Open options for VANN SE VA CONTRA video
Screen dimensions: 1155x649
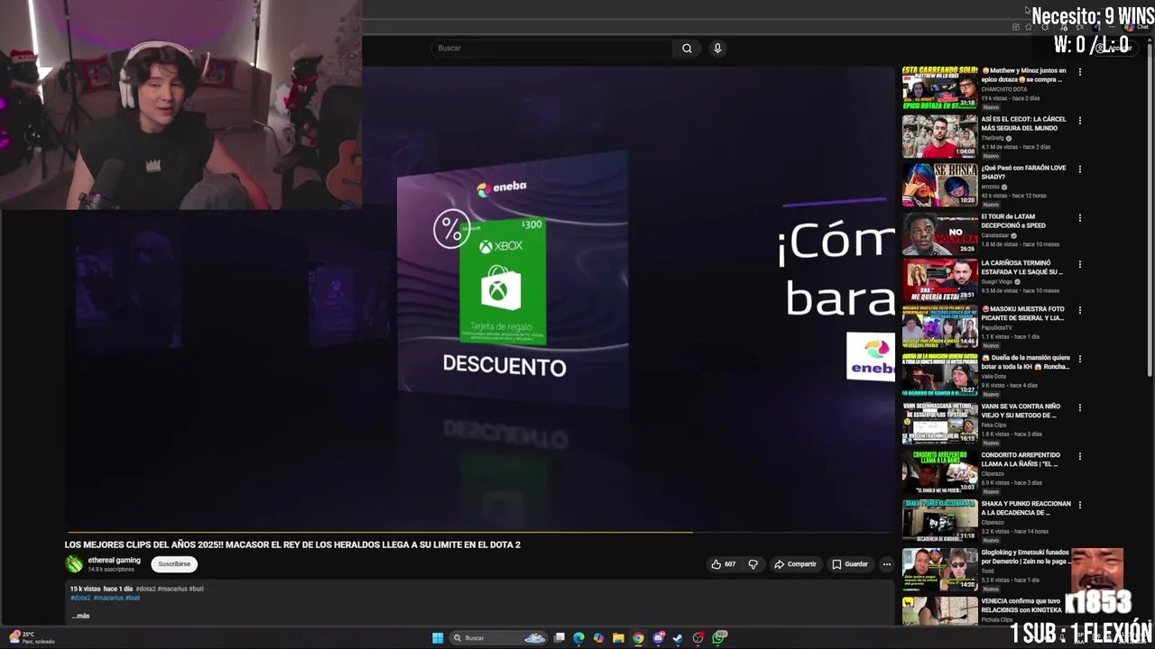tap(1079, 408)
